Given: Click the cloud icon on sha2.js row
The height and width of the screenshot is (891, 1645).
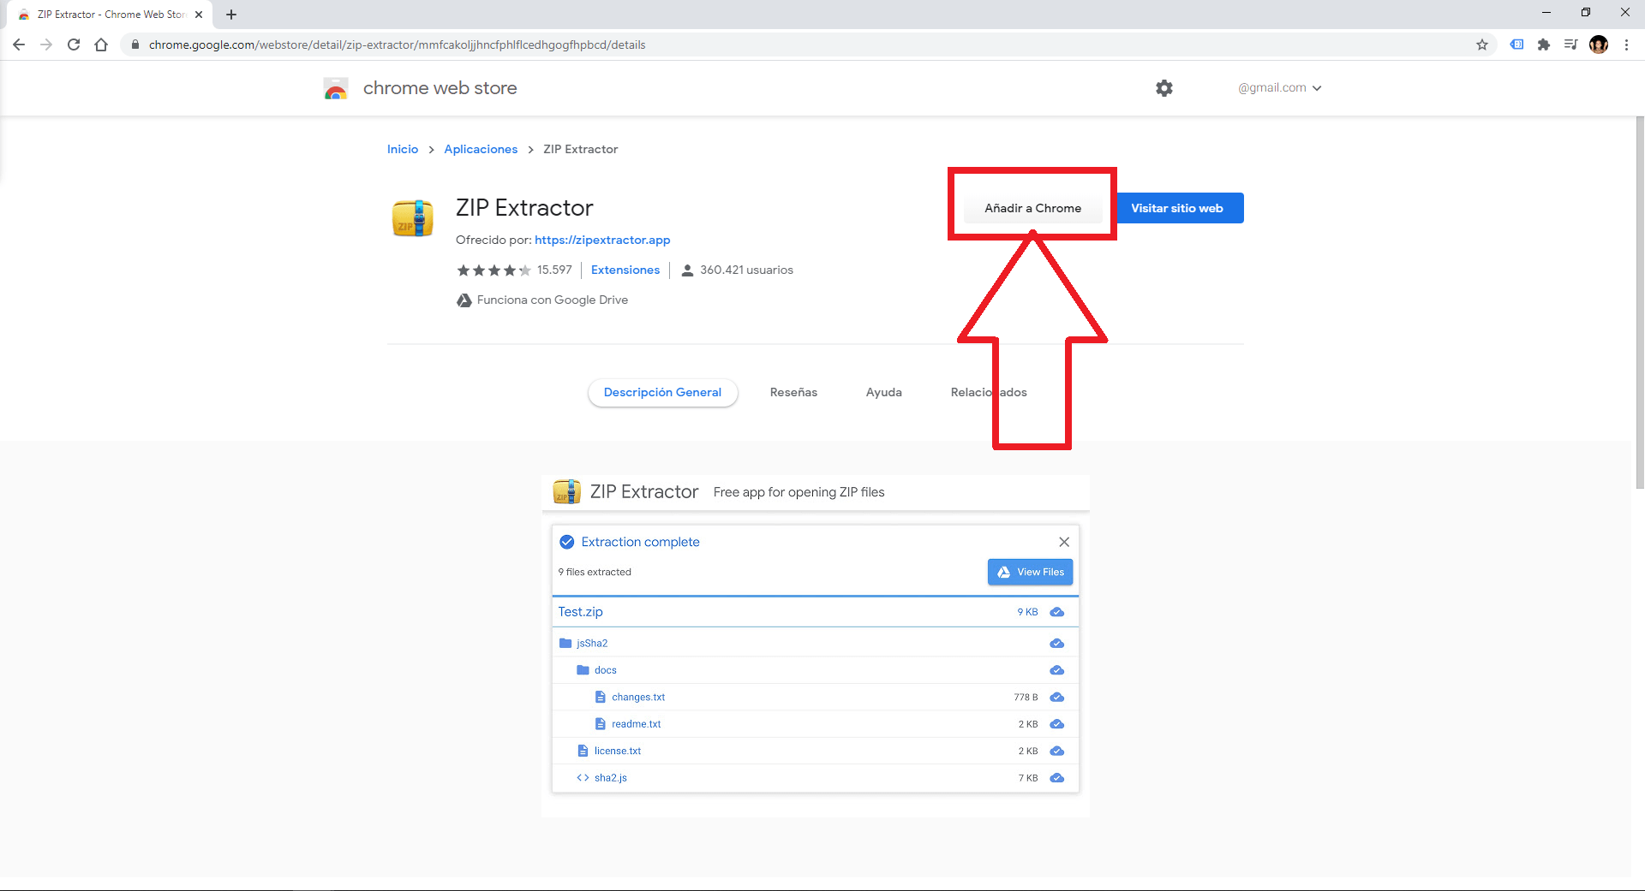Looking at the screenshot, I should pyautogui.click(x=1057, y=778).
